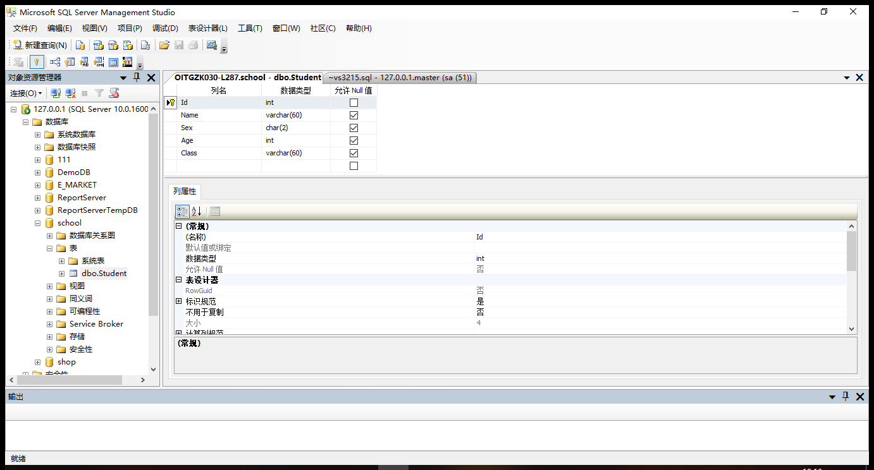This screenshot has height=470, width=874.
Task: Open the Relationships icon
Action: [x=55, y=62]
